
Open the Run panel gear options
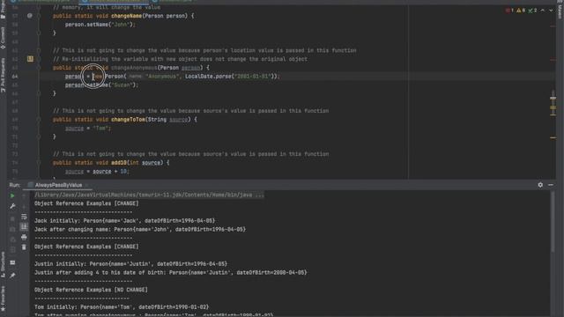(540, 185)
